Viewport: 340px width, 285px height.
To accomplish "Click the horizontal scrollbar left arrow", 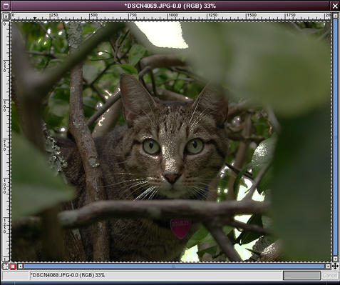I will pyautogui.click(x=21, y=266).
